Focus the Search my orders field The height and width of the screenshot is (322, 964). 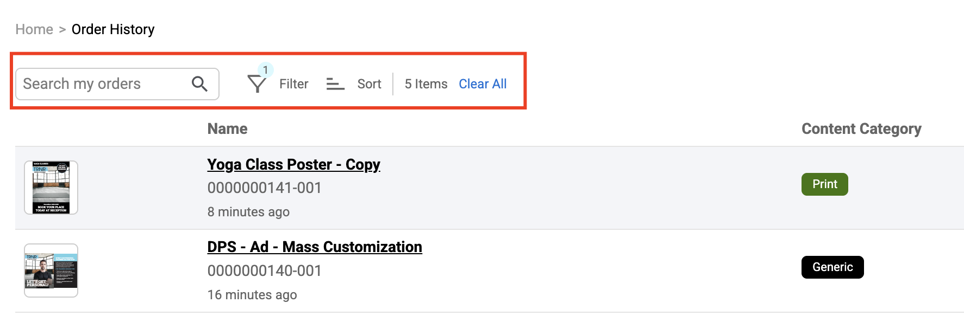click(103, 84)
